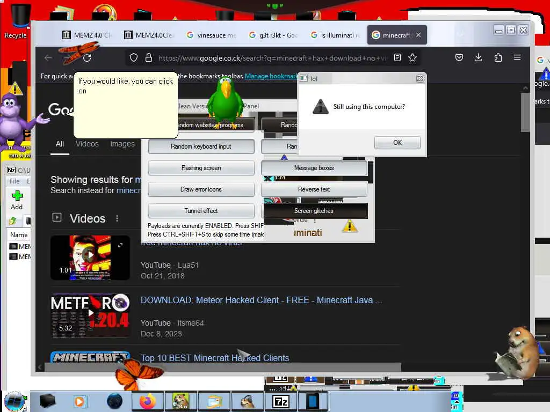Click OK in the lol message box
Viewport: 550px width, 412px height.
pyautogui.click(x=397, y=143)
